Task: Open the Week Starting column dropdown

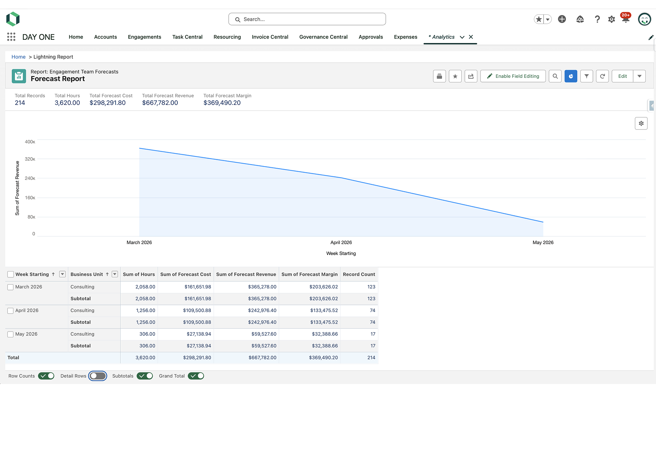Action: (62, 274)
